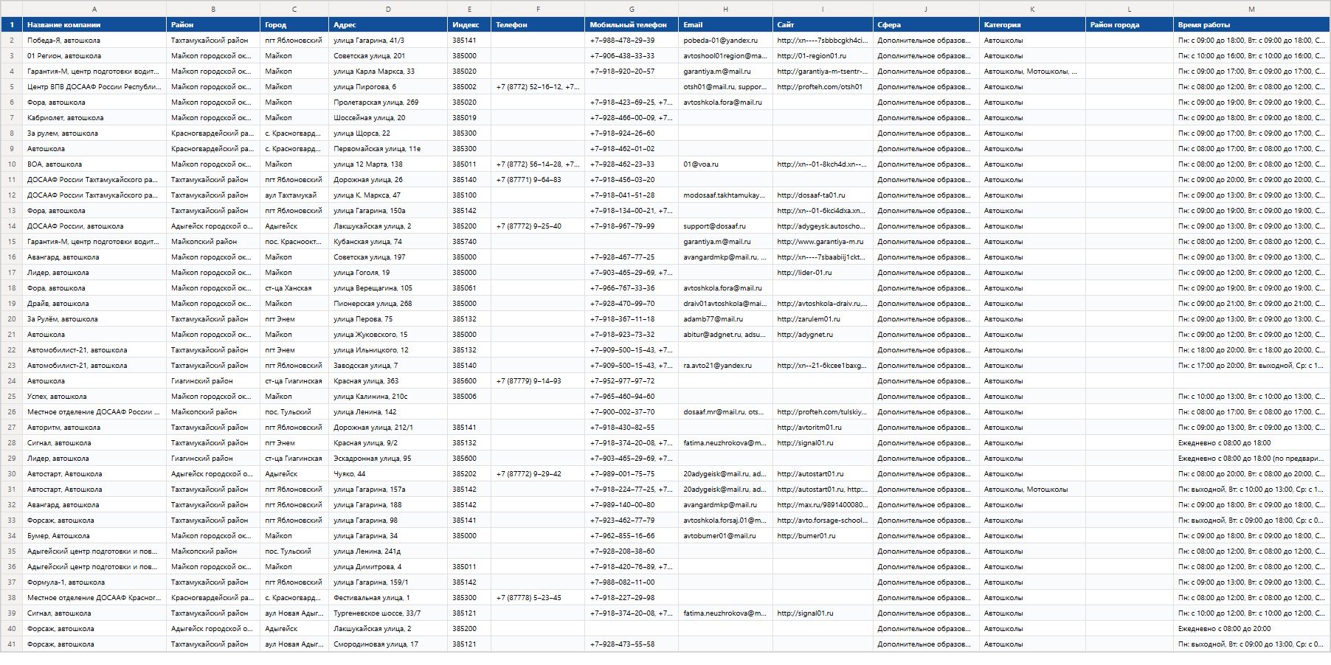Select hours cell 'Ежедневно с 08:00 до 20:00'
1331x665 pixels.
pos(1251,628)
